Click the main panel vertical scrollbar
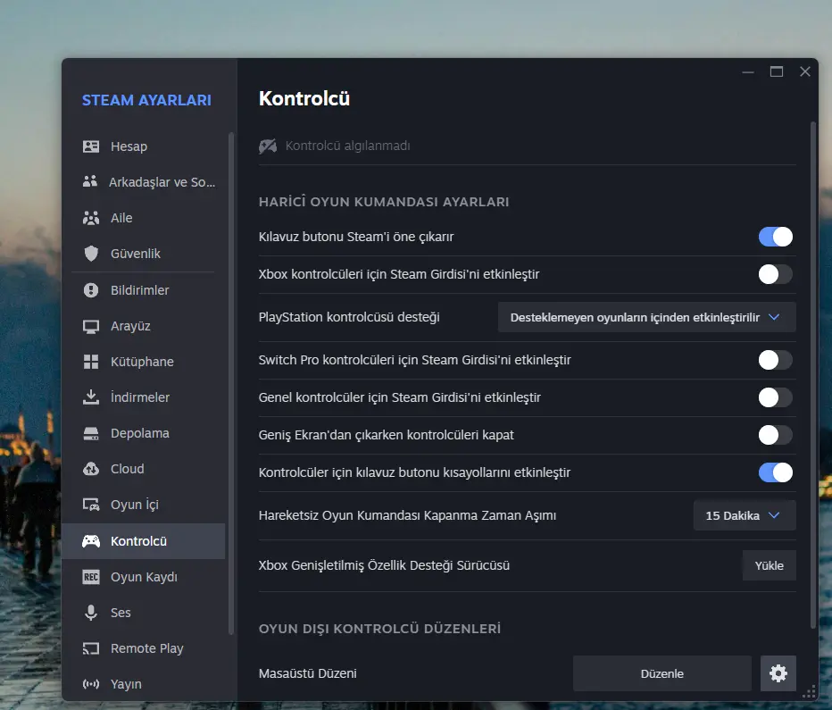Screen dimensions: 832x710 [x=813, y=374]
